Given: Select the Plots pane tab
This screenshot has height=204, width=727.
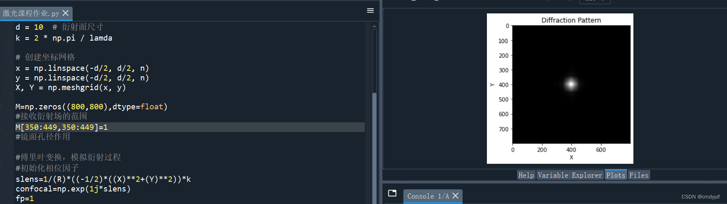Looking at the screenshot, I should 616,175.
